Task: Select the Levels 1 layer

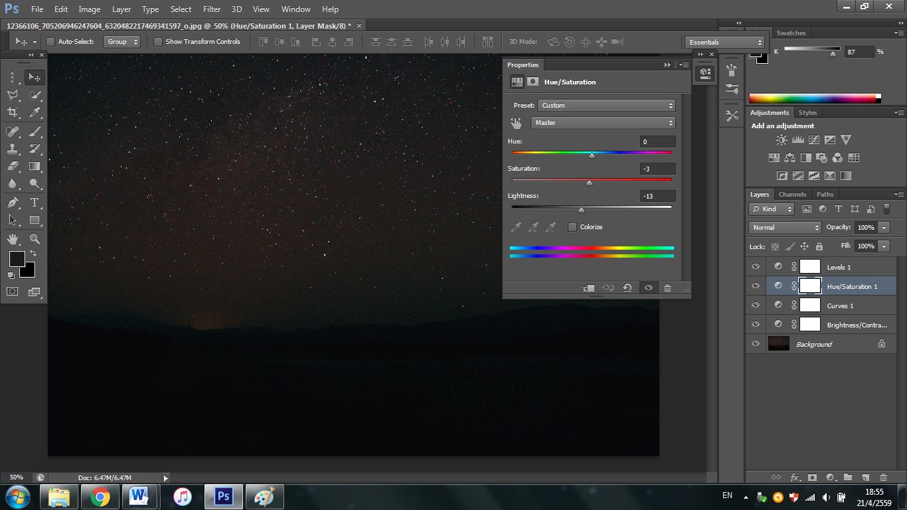Action: (x=839, y=267)
